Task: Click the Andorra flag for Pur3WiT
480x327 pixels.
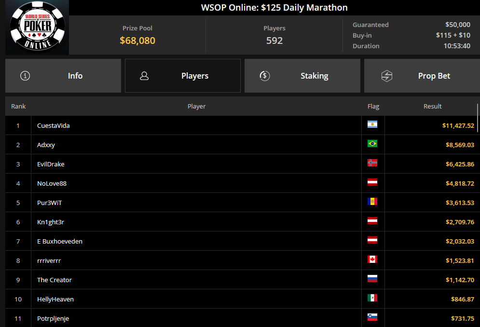Action: 372,202
